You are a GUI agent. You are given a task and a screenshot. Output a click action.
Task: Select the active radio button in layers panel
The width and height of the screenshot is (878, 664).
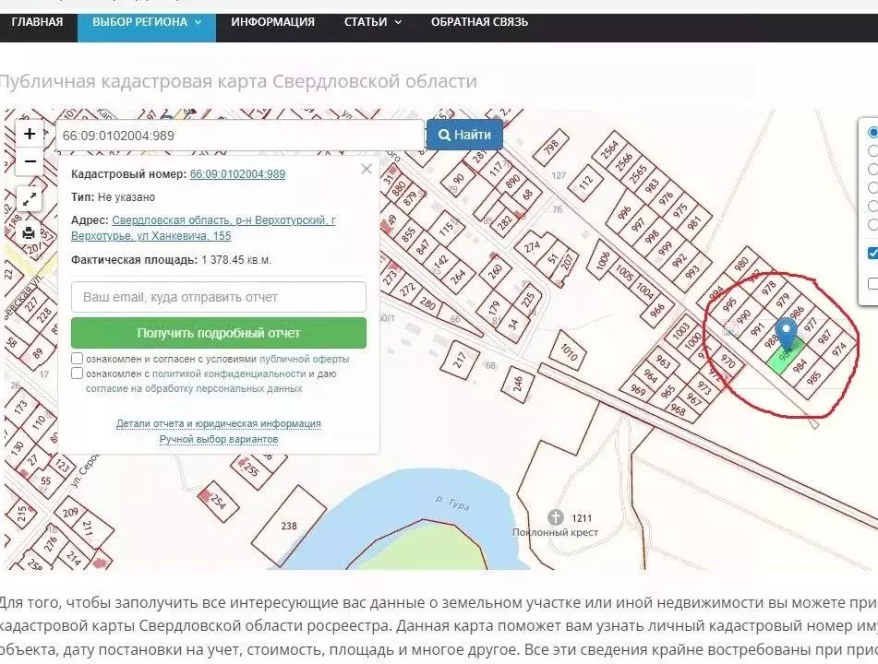click(x=872, y=133)
